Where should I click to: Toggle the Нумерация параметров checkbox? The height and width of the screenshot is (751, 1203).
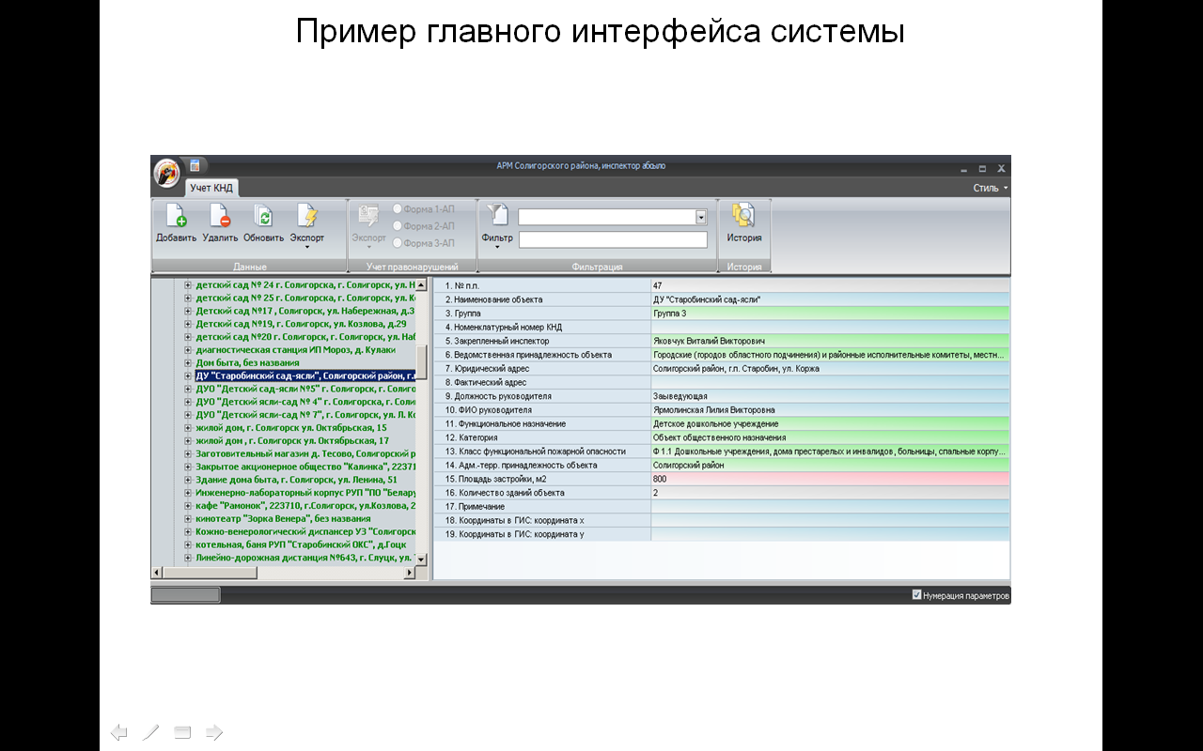916,595
